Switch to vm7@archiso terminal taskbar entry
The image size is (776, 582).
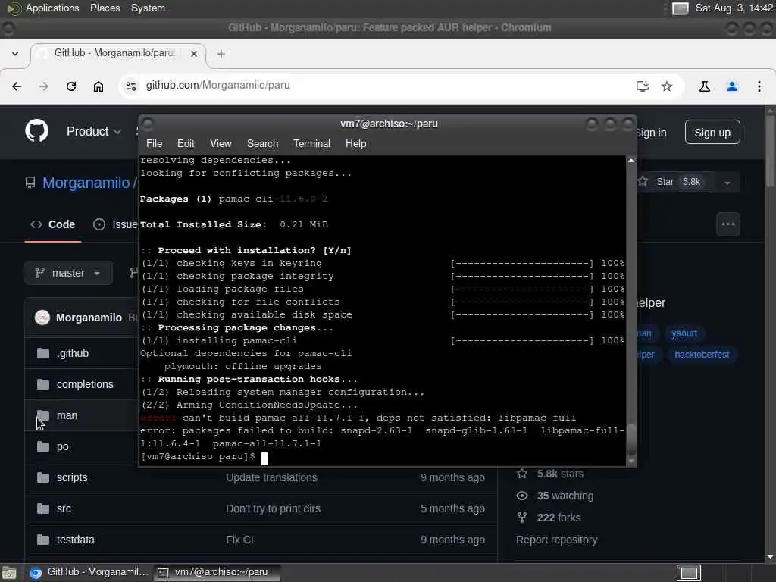[217, 573]
